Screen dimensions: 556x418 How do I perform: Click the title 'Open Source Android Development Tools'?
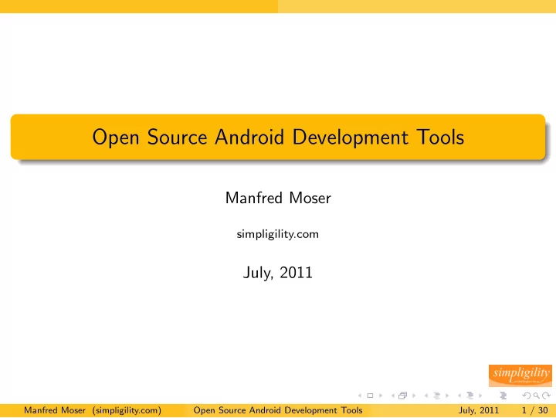(x=278, y=138)
